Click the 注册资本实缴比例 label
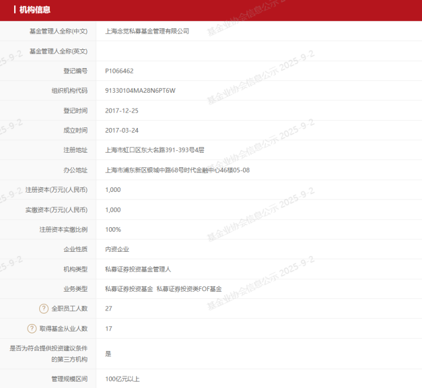 coord(63,230)
